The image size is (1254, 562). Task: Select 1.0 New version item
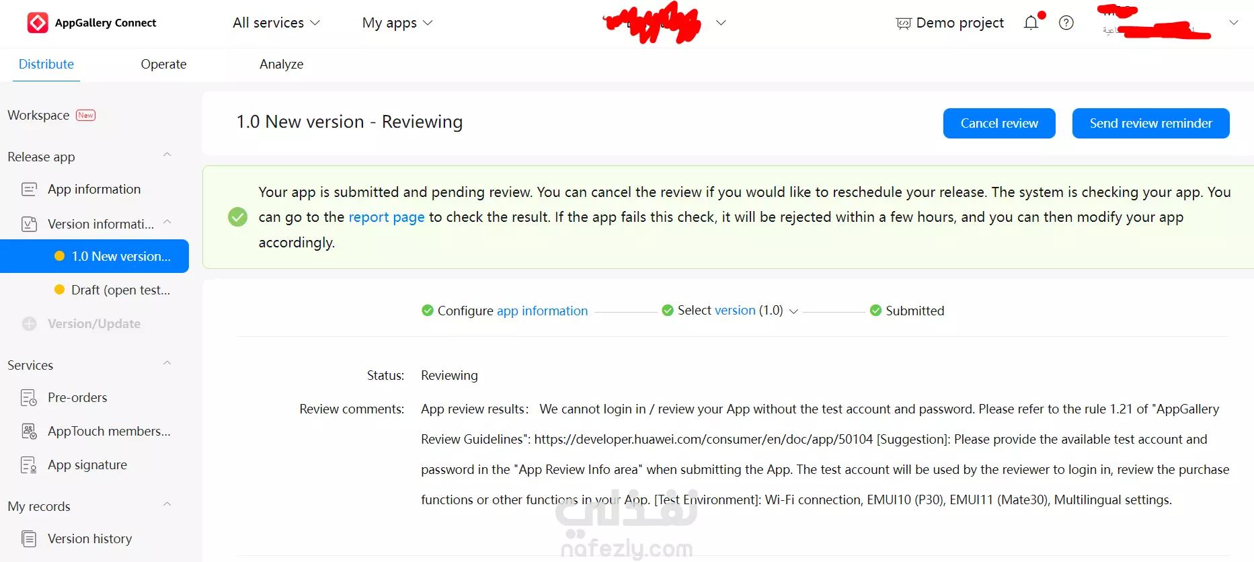point(94,256)
